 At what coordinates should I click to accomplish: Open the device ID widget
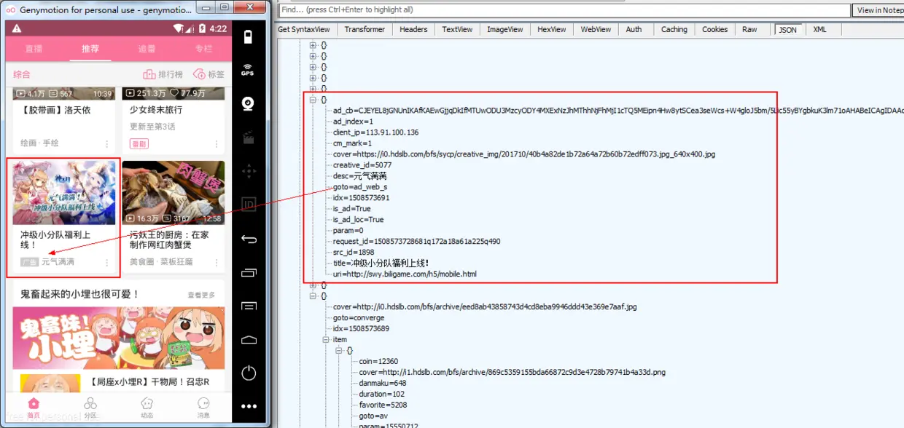click(249, 205)
